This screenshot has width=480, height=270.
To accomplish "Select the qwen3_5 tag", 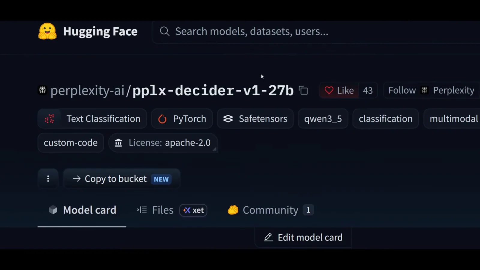I will tap(323, 119).
